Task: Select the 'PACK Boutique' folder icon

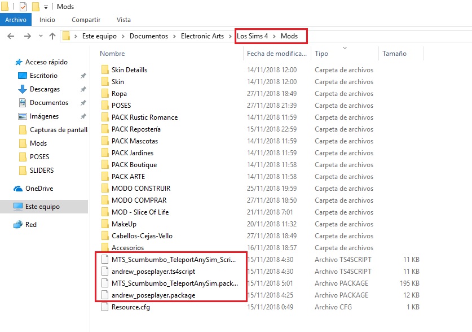Action: pyautogui.click(x=105, y=165)
